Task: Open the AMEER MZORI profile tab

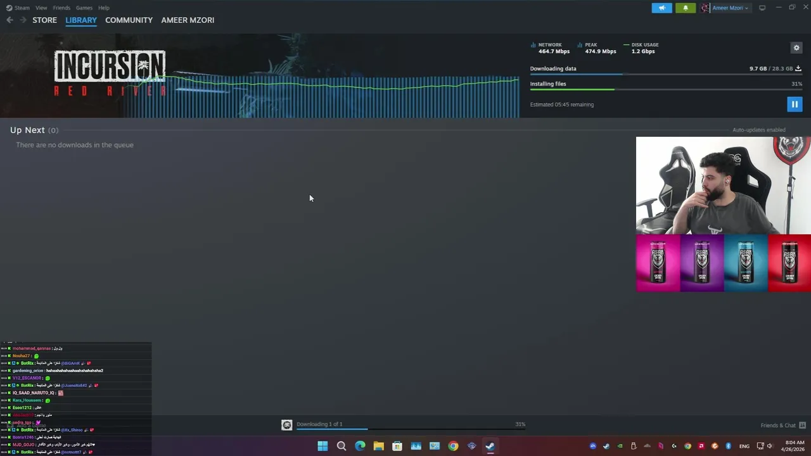Action: pyautogui.click(x=188, y=20)
